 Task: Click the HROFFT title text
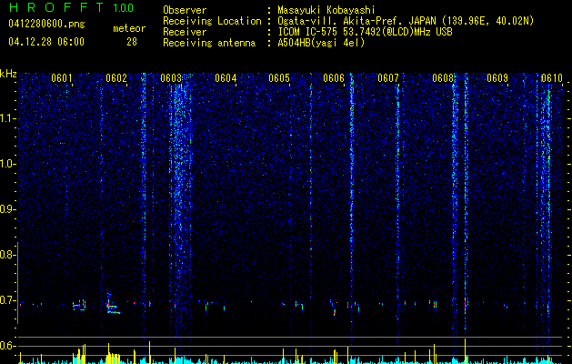pos(56,7)
